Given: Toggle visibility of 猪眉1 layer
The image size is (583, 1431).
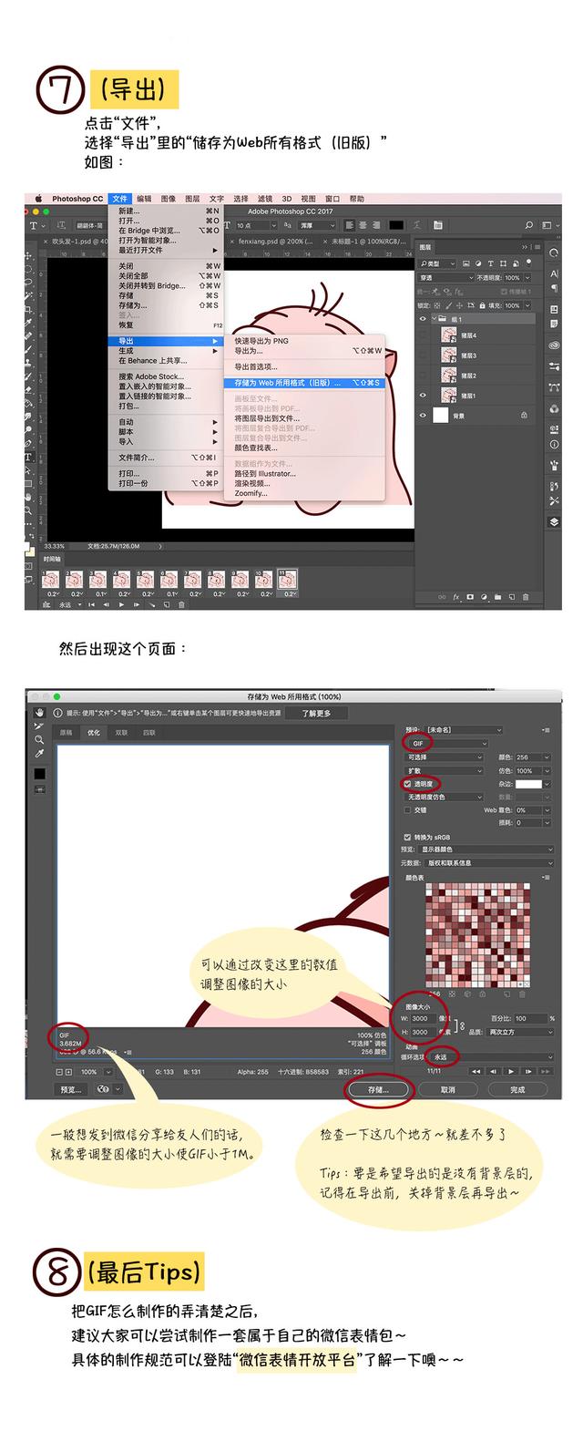Looking at the screenshot, I should pyautogui.click(x=423, y=396).
